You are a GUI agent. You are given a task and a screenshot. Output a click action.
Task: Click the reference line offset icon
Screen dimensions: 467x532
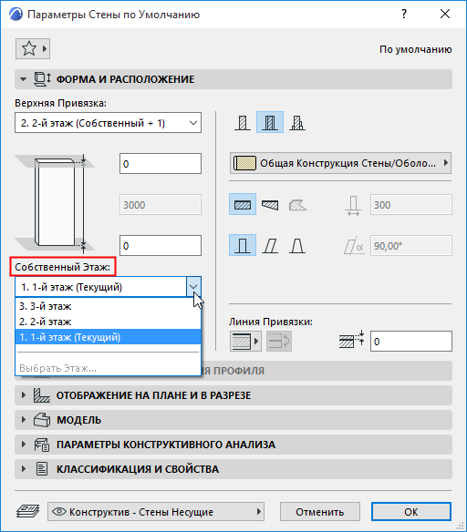pos(351,340)
